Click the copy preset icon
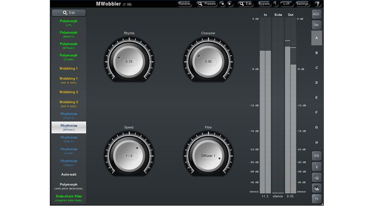The height and width of the screenshot is (223, 375). (x=316, y=178)
